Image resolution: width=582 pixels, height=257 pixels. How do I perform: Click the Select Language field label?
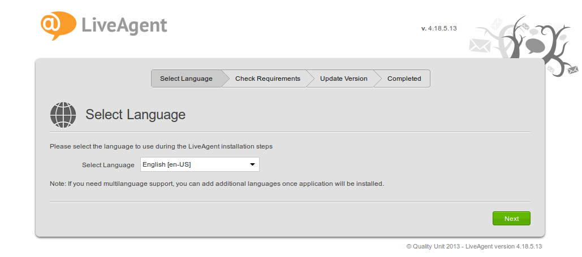click(108, 165)
